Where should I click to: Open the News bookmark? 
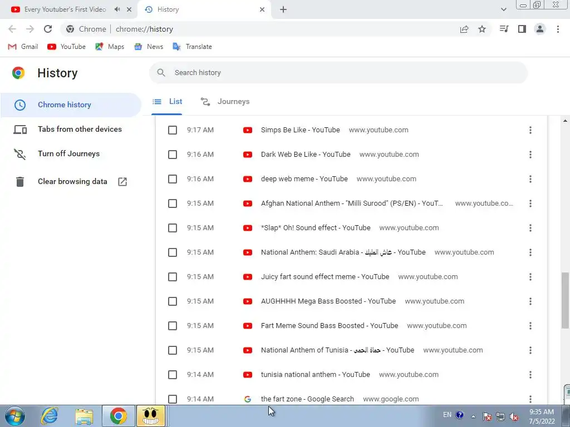[148, 47]
